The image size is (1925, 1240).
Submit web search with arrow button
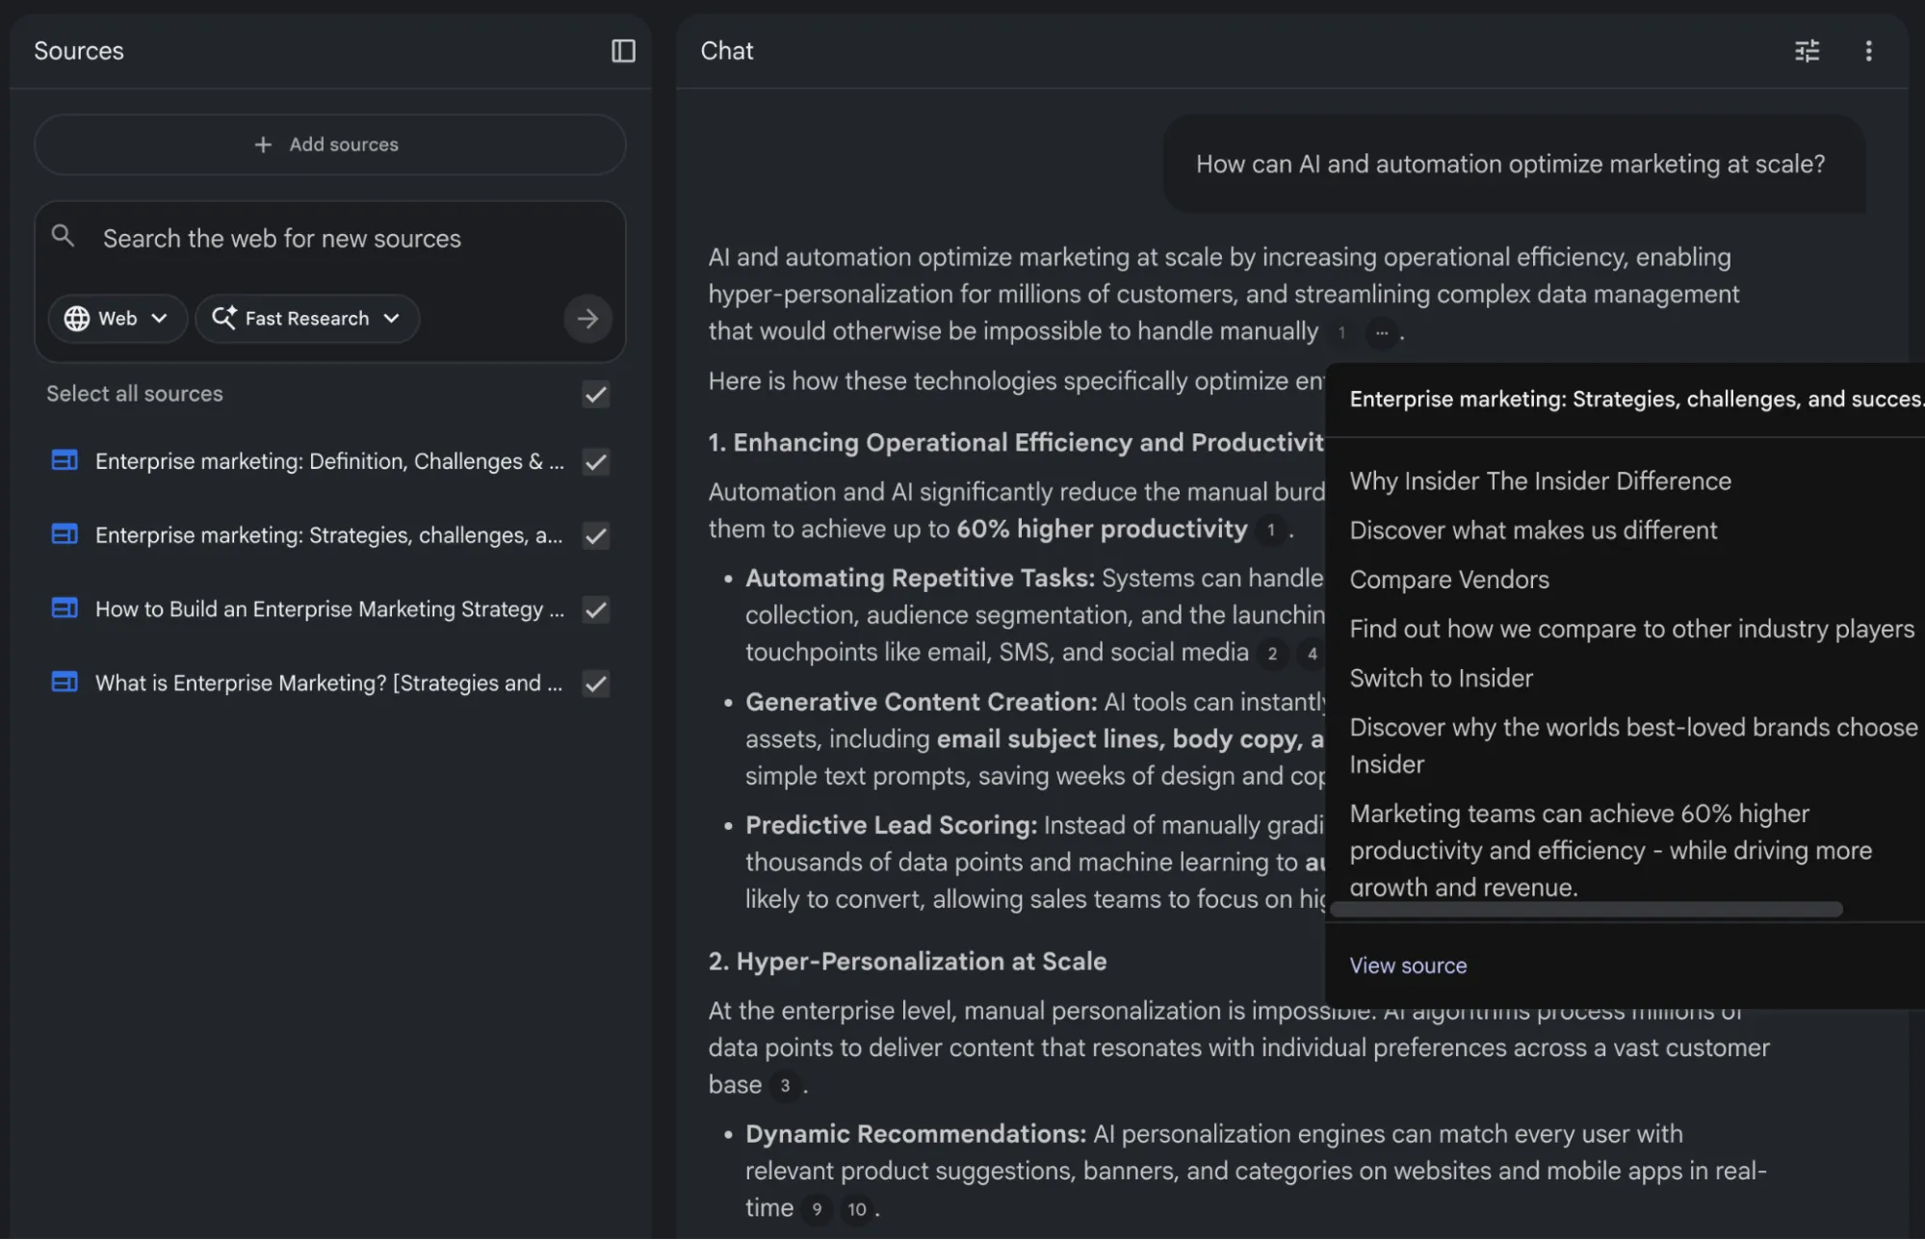(587, 319)
